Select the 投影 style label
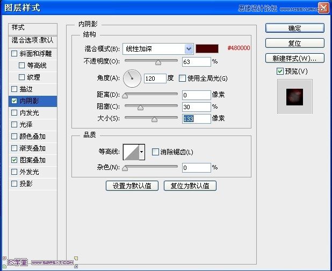The image size is (332, 271). point(26,183)
